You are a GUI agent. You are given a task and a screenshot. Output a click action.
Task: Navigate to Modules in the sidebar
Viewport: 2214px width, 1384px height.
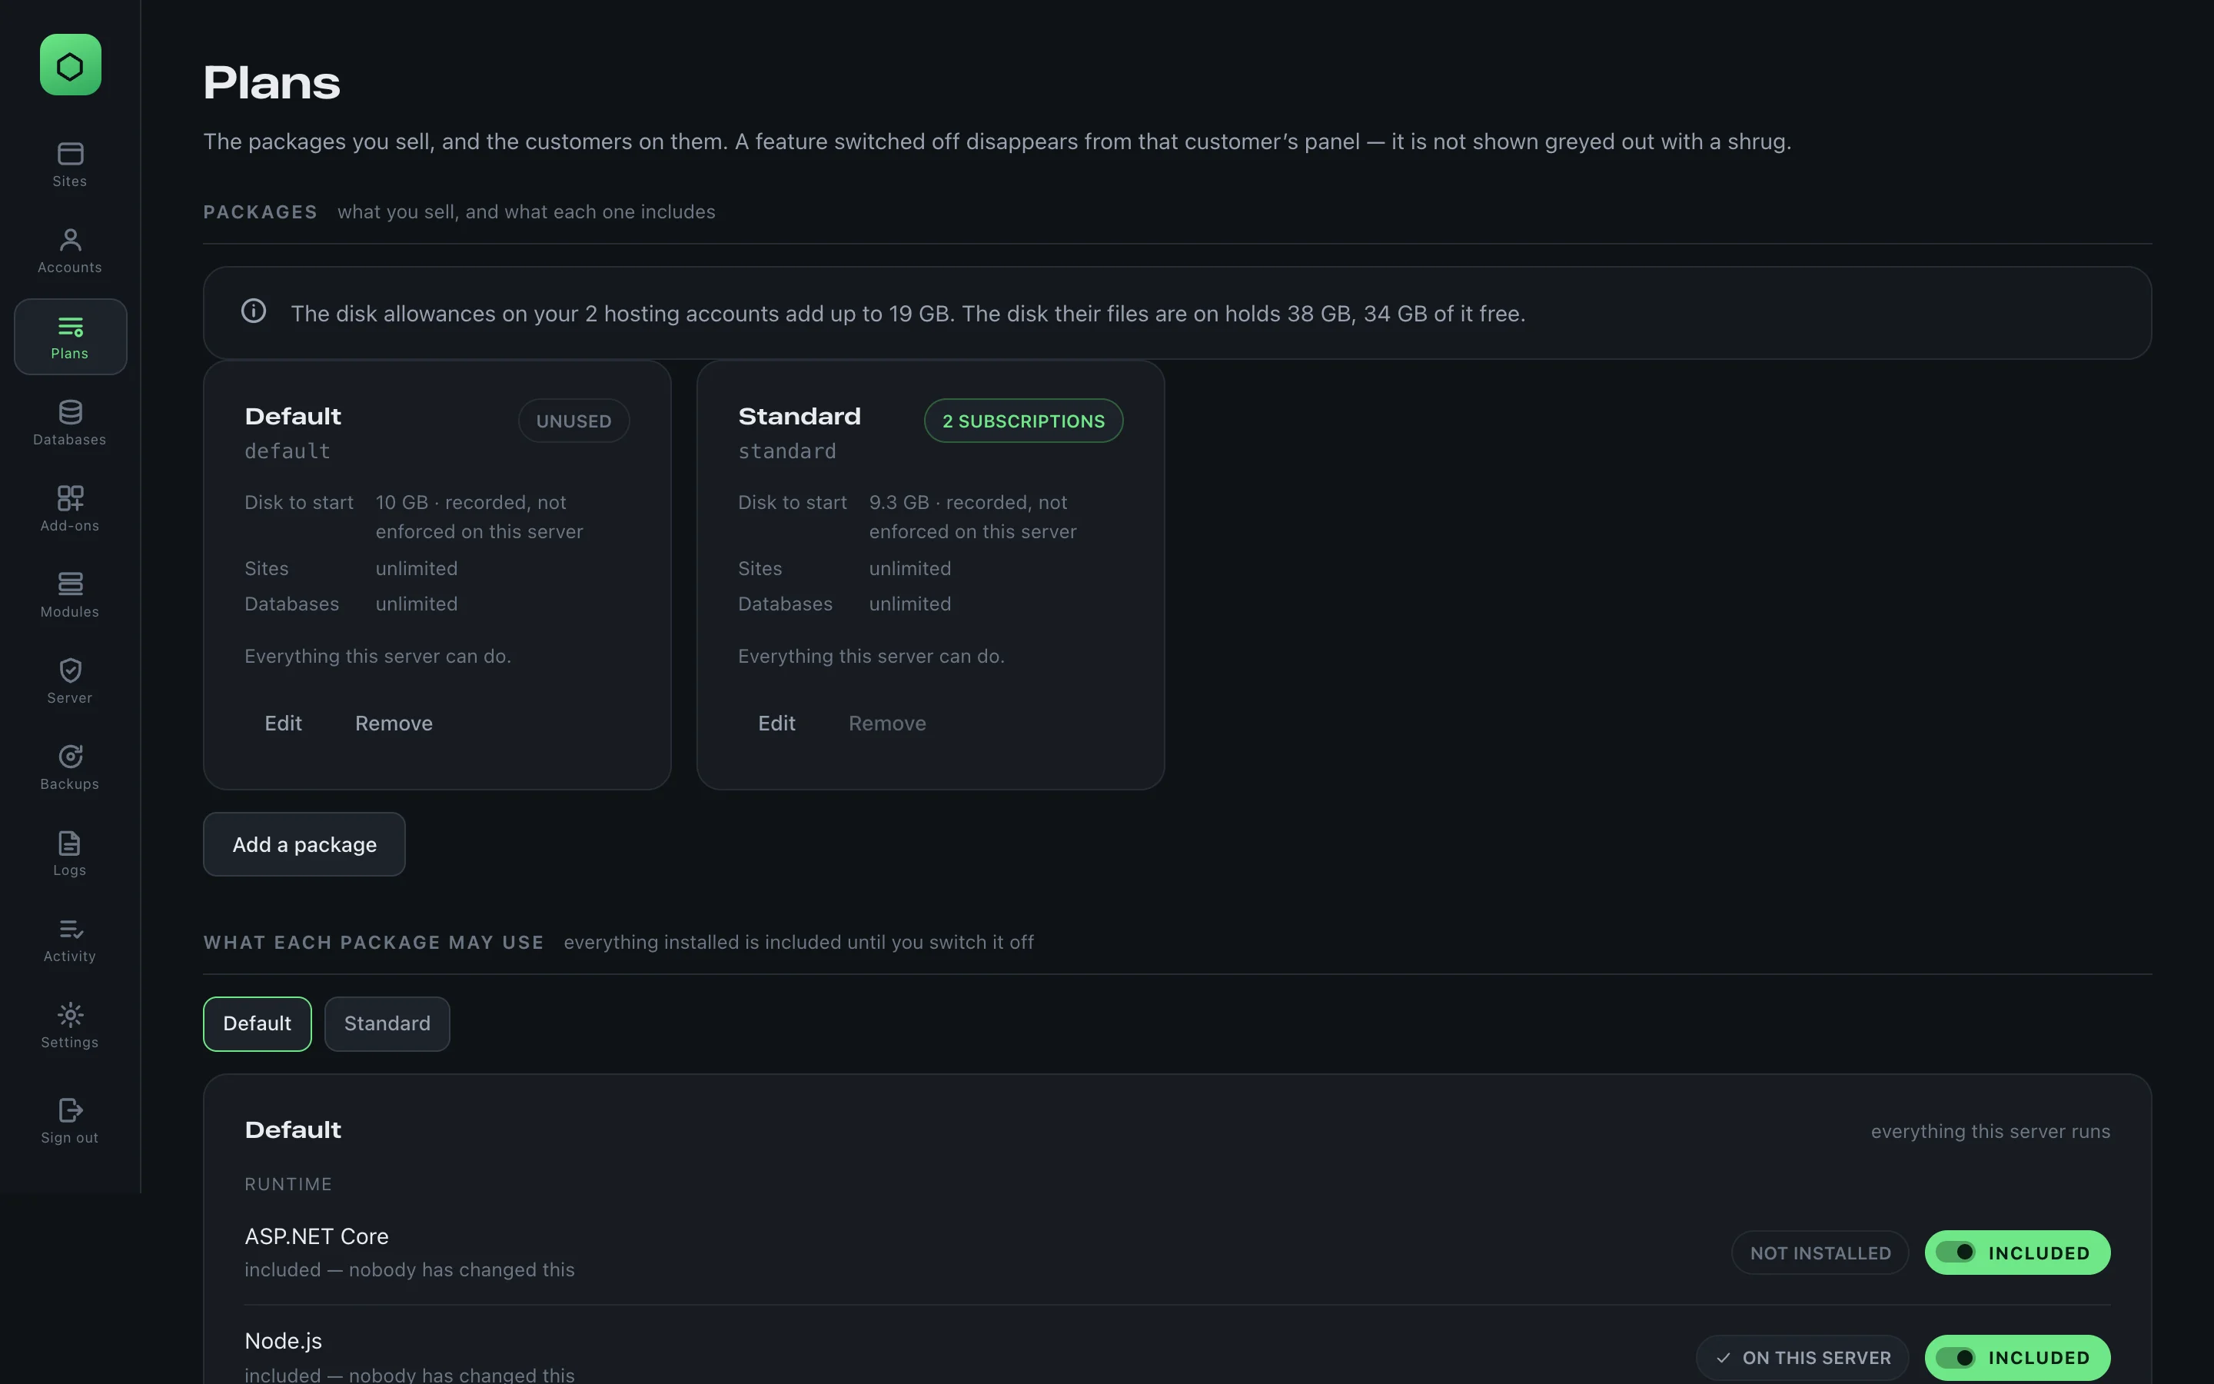pos(71,595)
